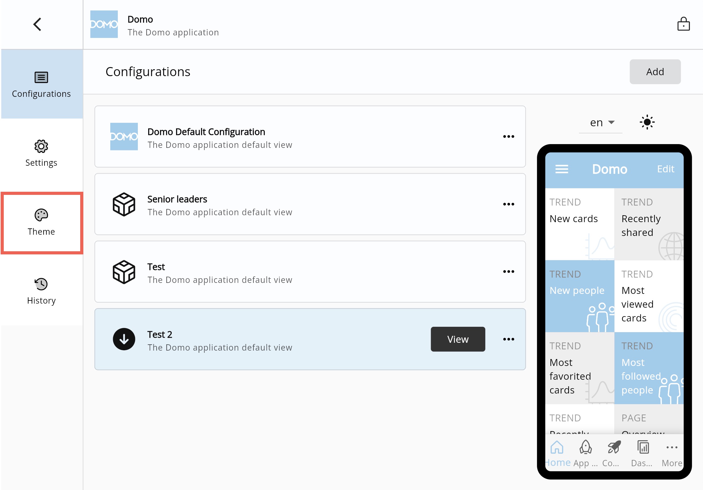Switch to the Theme sidebar tab
The width and height of the screenshot is (703, 490).
click(x=41, y=222)
